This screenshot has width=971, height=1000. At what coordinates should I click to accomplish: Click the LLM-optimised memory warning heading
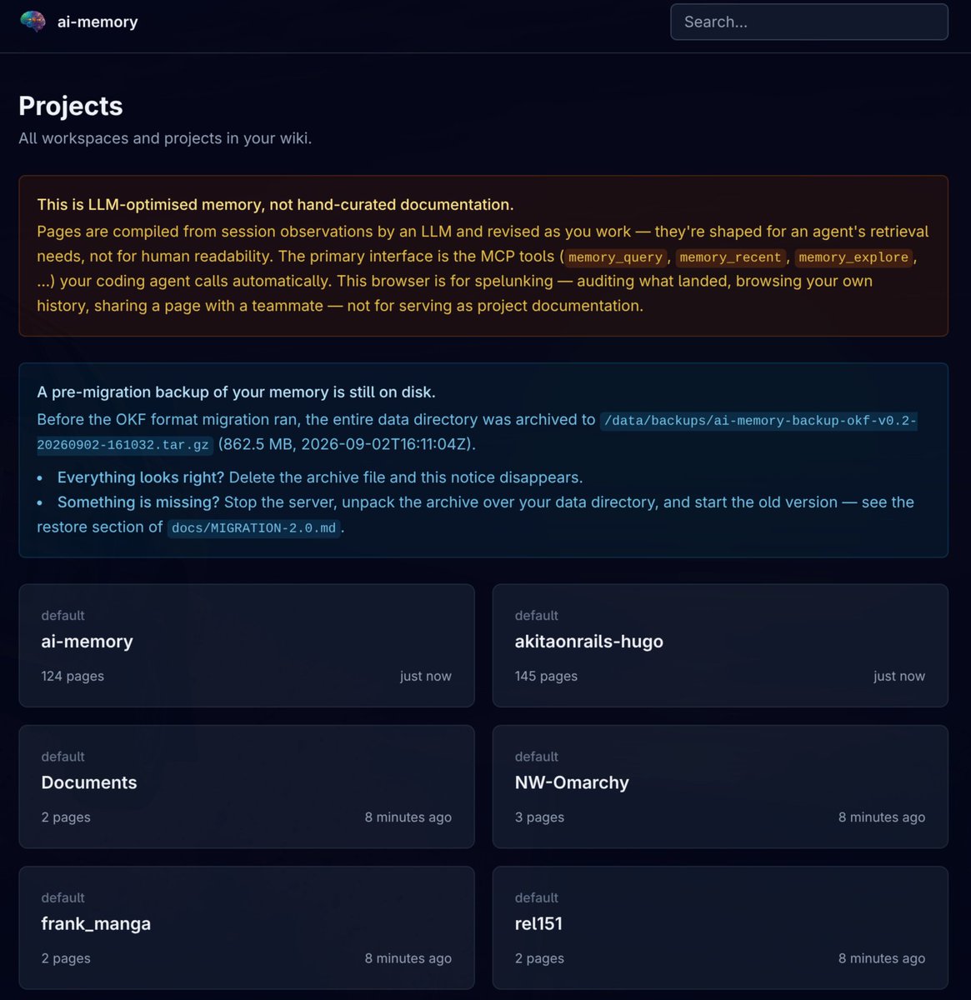(x=275, y=204)
